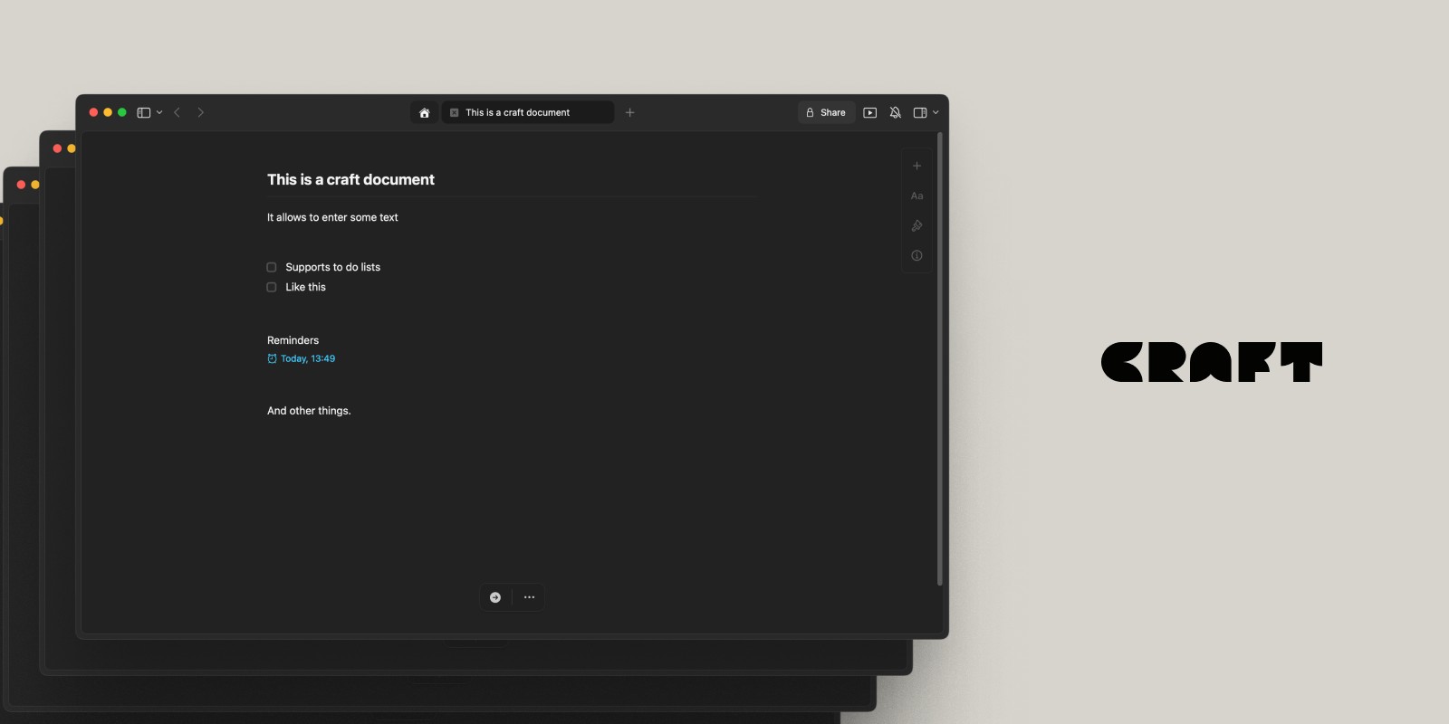The image size is (1449, 724).
Task: Open the page styling brush icon
Action: pos(916,225)
